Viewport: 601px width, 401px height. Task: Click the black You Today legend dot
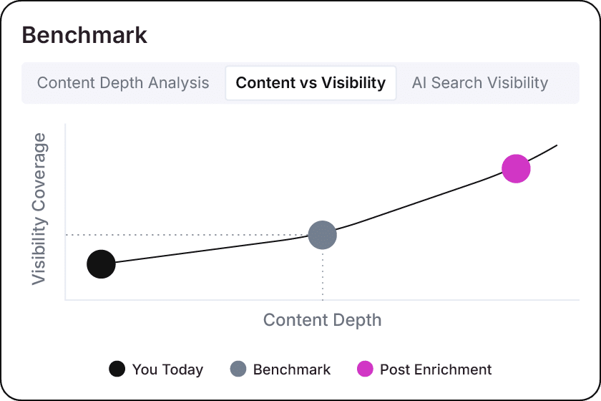(117, 369)
